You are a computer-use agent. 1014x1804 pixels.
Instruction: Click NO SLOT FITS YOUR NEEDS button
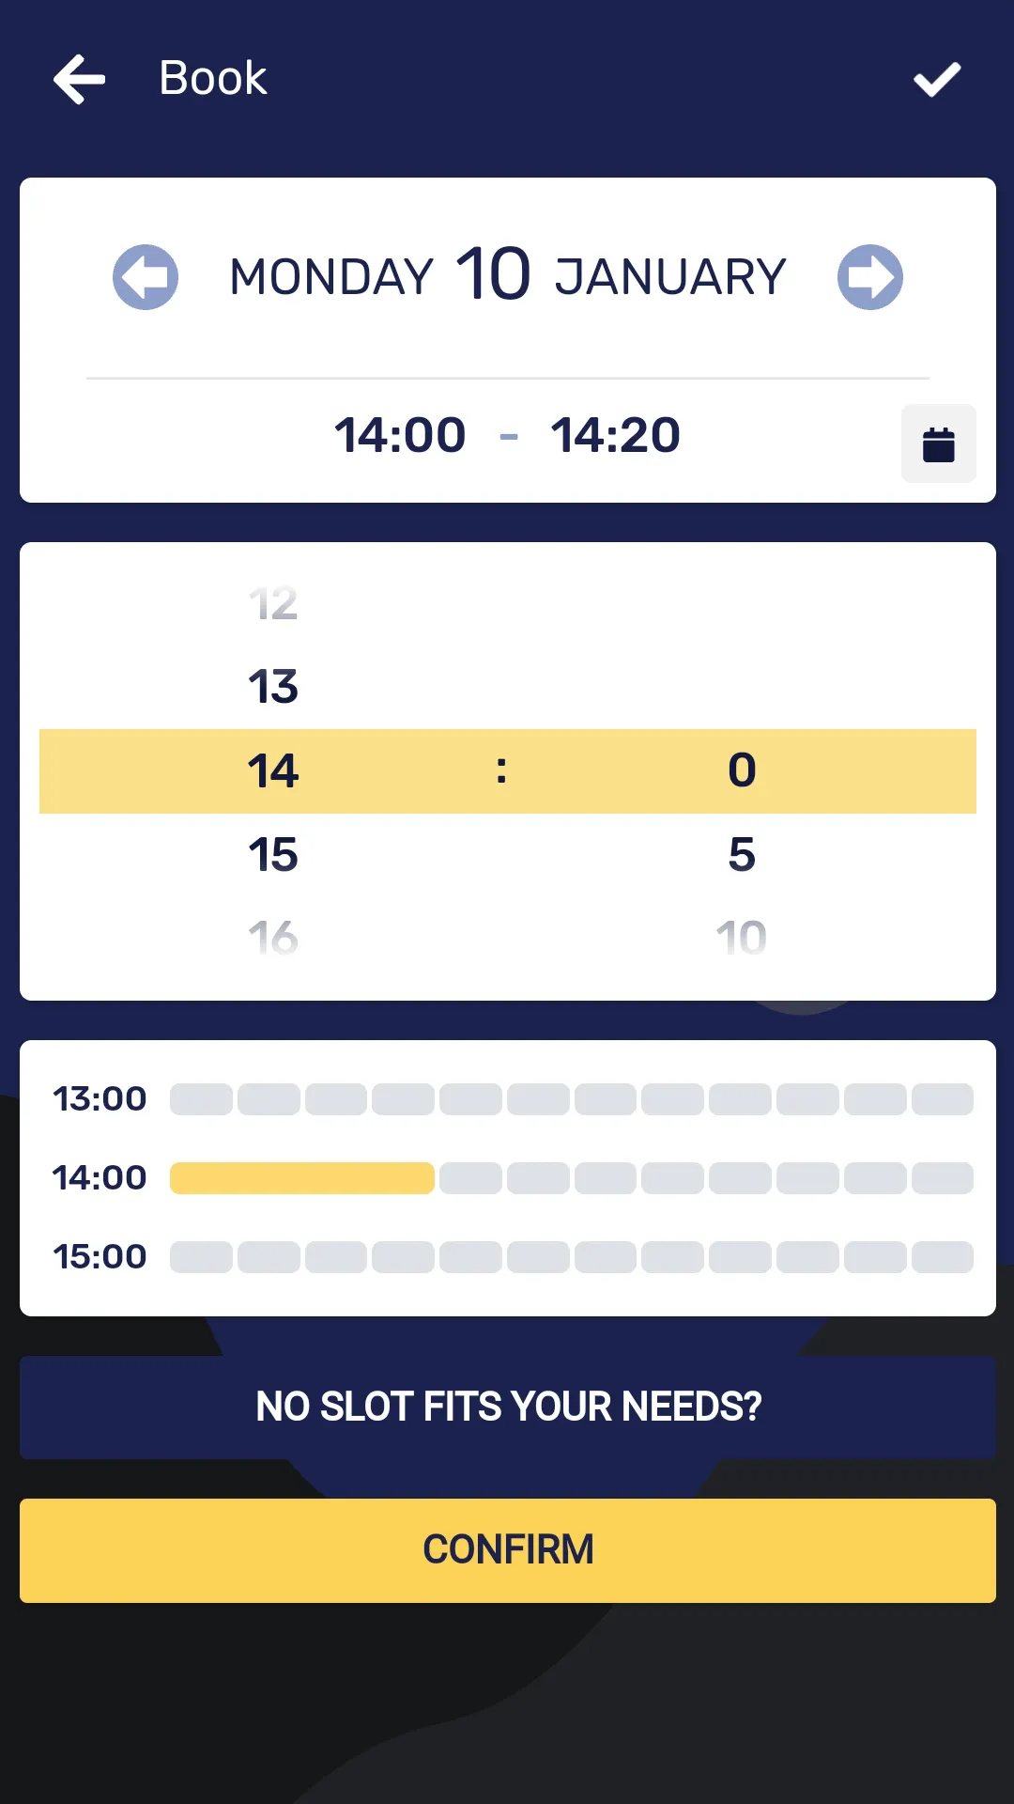[x=508, y=1407]
